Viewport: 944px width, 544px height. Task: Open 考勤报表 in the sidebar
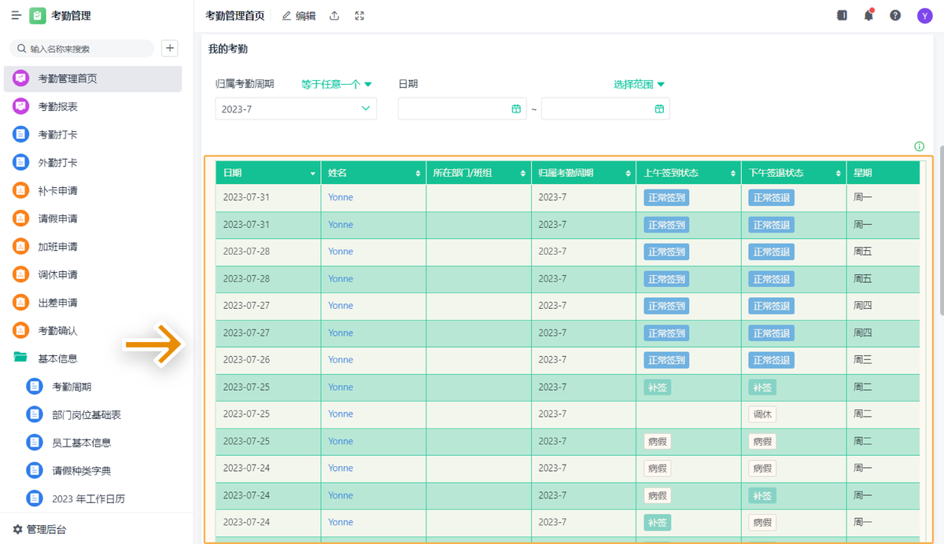(x=57, y=107)
